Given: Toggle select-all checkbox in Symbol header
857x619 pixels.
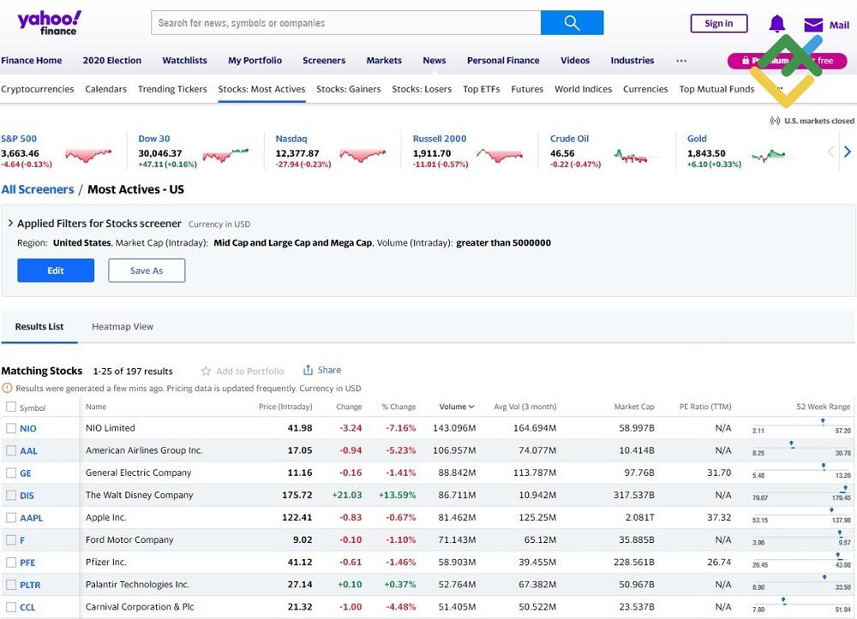Looking at the screenshot, I should coord(11,407).
